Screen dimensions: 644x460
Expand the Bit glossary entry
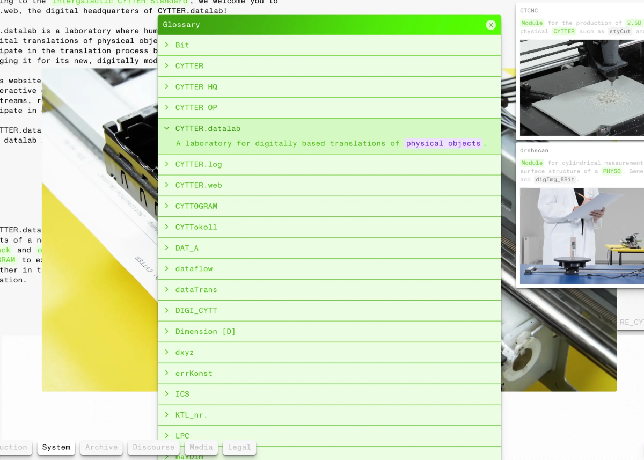[x=330, y=45]
